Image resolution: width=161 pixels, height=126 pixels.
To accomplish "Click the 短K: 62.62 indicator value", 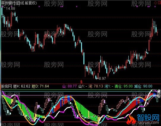I will coord(22,86).
